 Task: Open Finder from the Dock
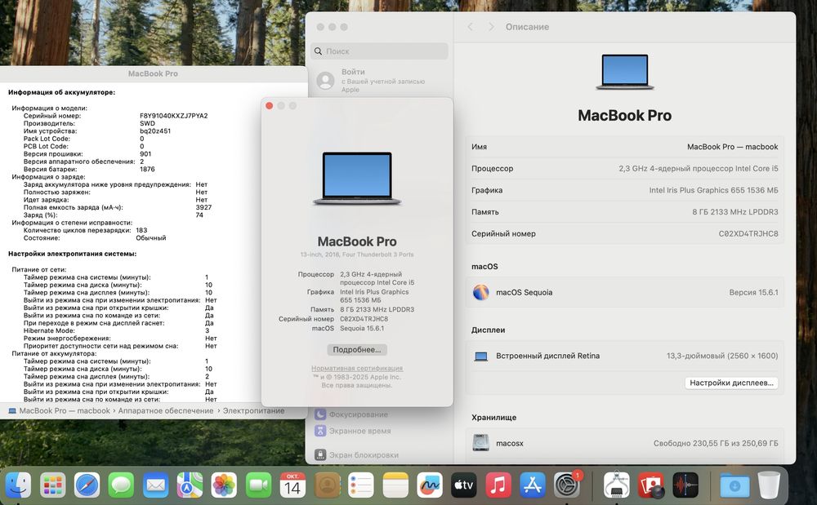pos(18,485)
